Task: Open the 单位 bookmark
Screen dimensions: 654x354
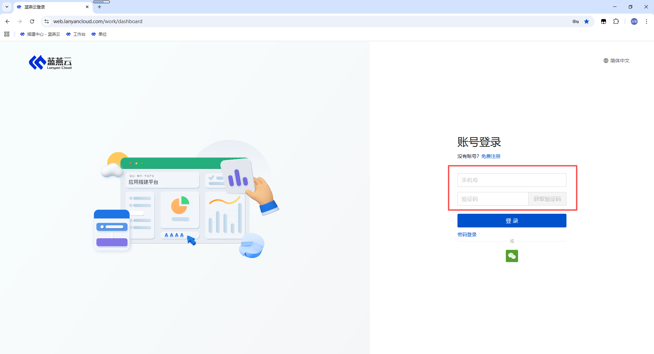Action: [99, 34]
